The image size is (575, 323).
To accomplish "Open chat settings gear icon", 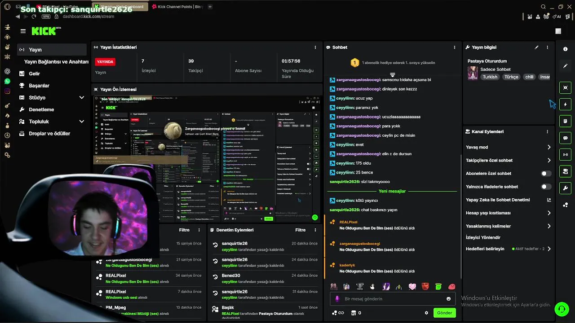I will pos(426,313).
